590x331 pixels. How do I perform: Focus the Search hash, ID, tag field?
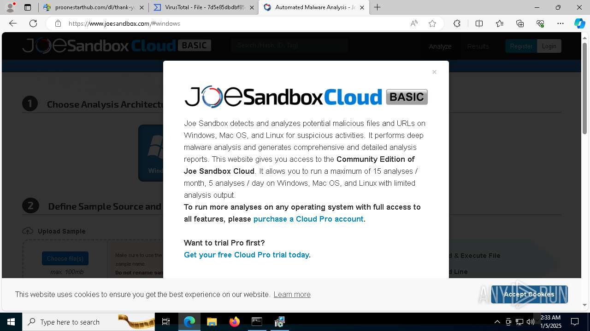click(x=289, y=46)
